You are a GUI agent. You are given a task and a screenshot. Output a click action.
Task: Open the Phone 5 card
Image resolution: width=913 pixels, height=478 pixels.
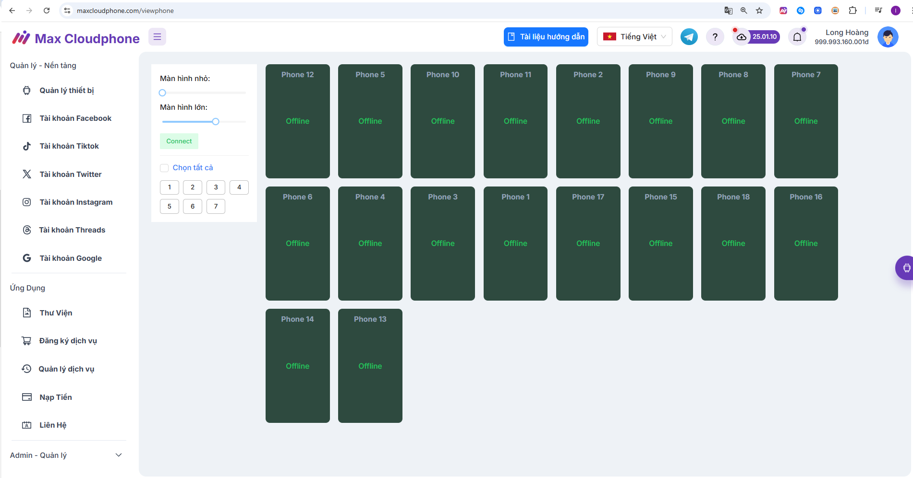[x=370, y=121]
